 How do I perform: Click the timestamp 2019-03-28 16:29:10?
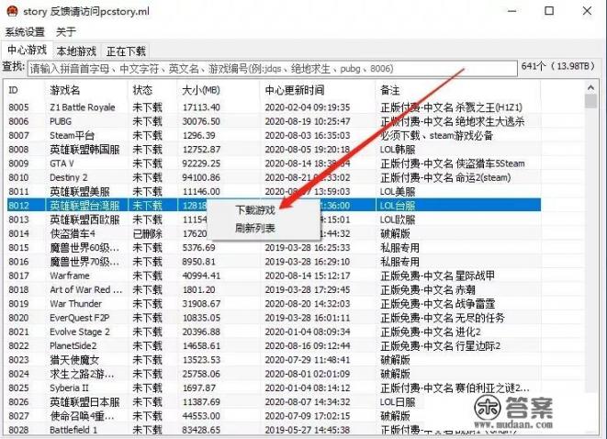point(308,262)
